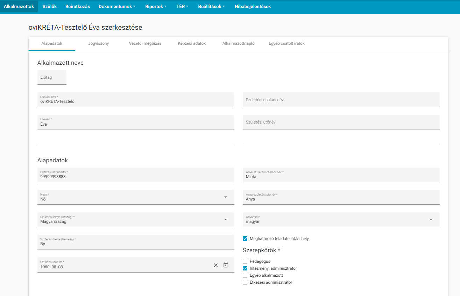Focus the Családi név field

[x=136, y=100]
